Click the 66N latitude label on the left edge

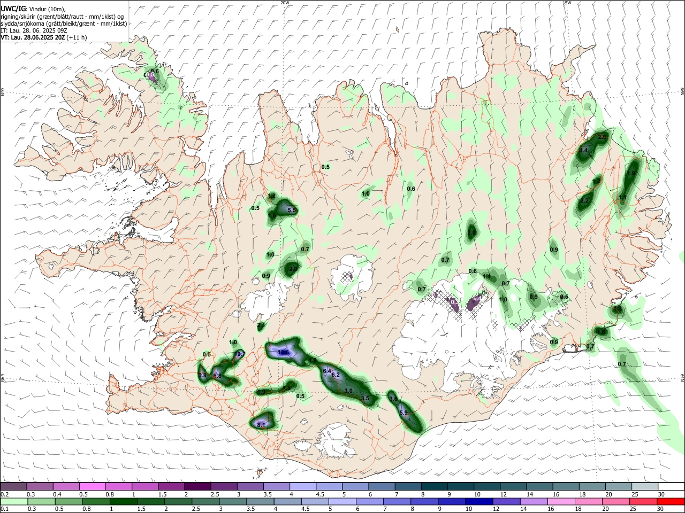[3, 92]
